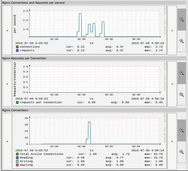Click the avg 0.77 value for Reading
This screenshot has height=171, width=188.
point(120,158)
